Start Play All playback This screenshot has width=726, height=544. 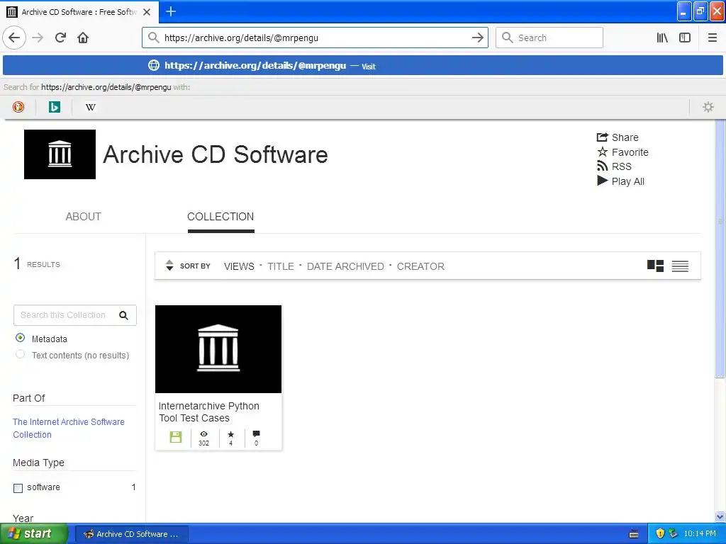pos(620,181)
